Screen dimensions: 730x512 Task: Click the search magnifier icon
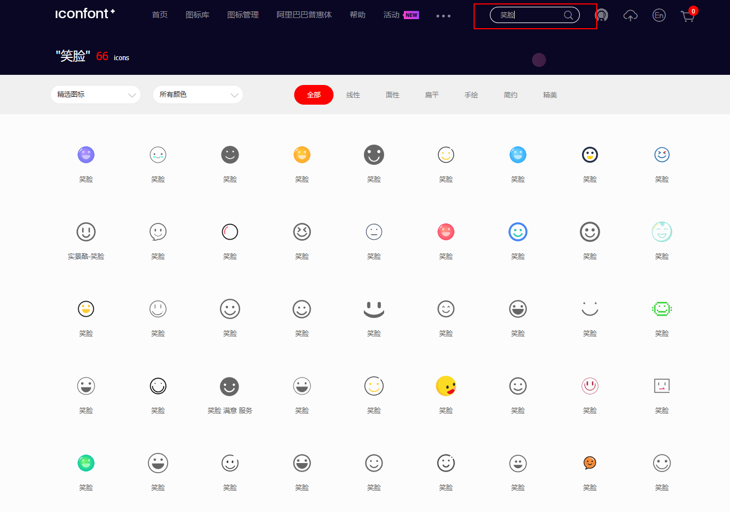(568, 15)
